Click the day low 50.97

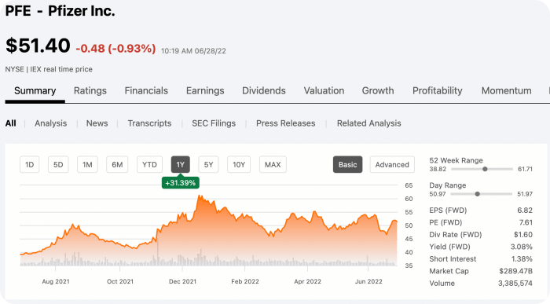(437, 194)
